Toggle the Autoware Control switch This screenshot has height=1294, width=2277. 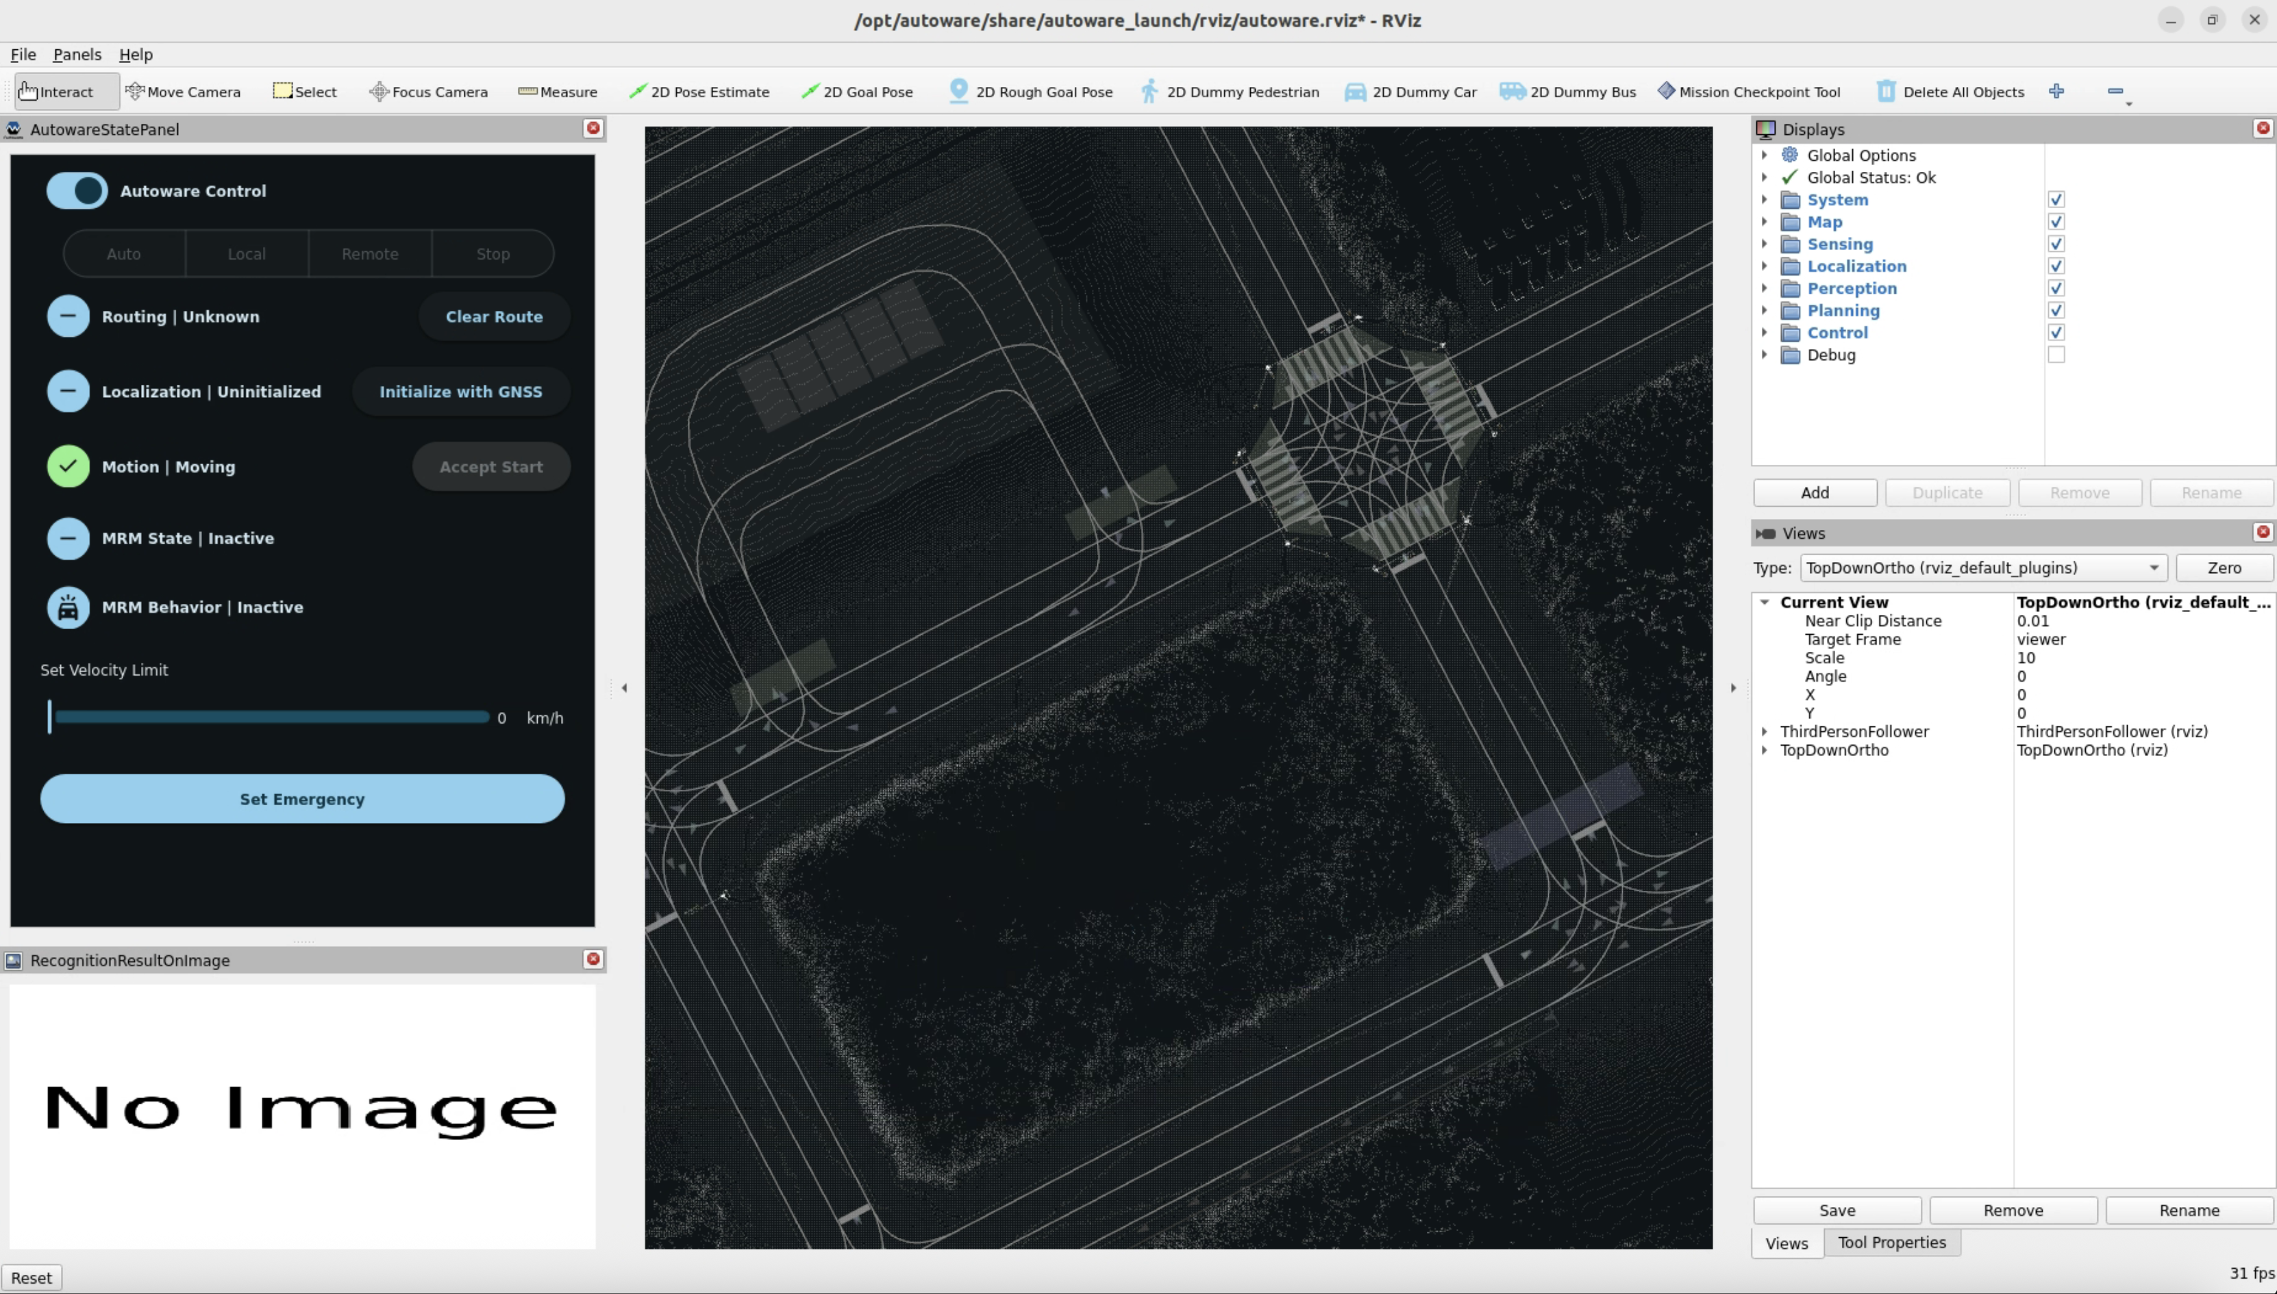(77, 190)
